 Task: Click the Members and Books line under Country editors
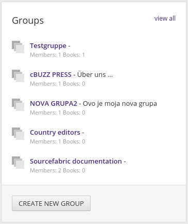(x=58, y=141)
